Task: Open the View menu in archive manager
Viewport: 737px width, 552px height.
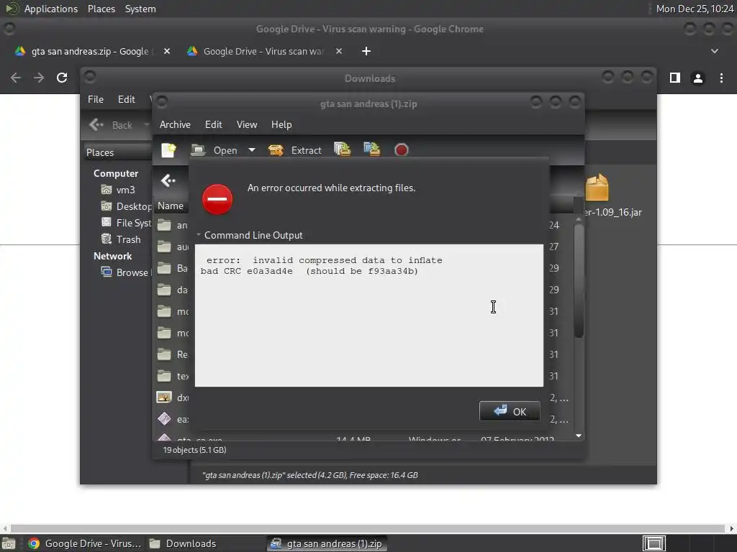Action: (247, 124)
